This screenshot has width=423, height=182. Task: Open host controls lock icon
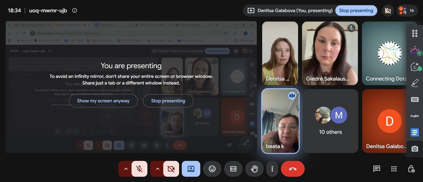pos(411,169)
